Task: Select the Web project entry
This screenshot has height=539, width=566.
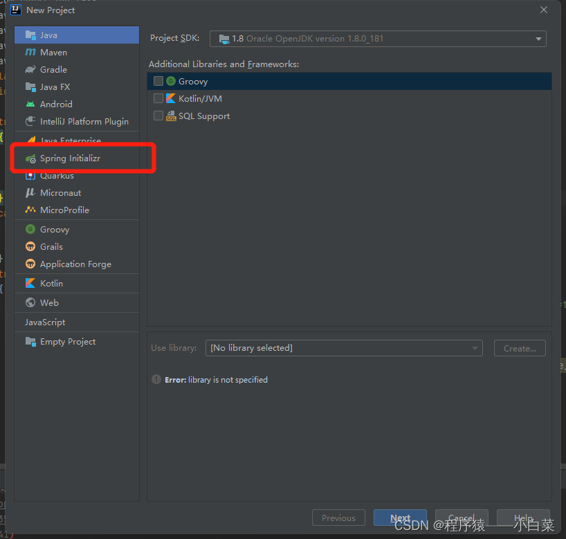Action: (x=77, y=302)
